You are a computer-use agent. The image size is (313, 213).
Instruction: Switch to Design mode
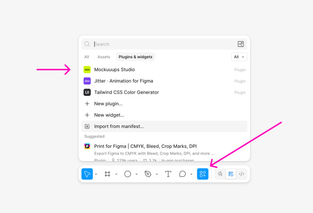coord(231,174)
